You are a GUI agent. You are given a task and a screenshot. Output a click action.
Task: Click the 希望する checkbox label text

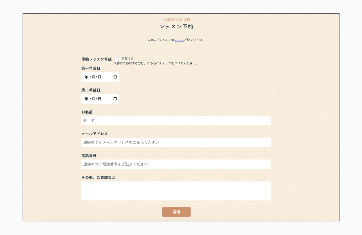[127, 59]
